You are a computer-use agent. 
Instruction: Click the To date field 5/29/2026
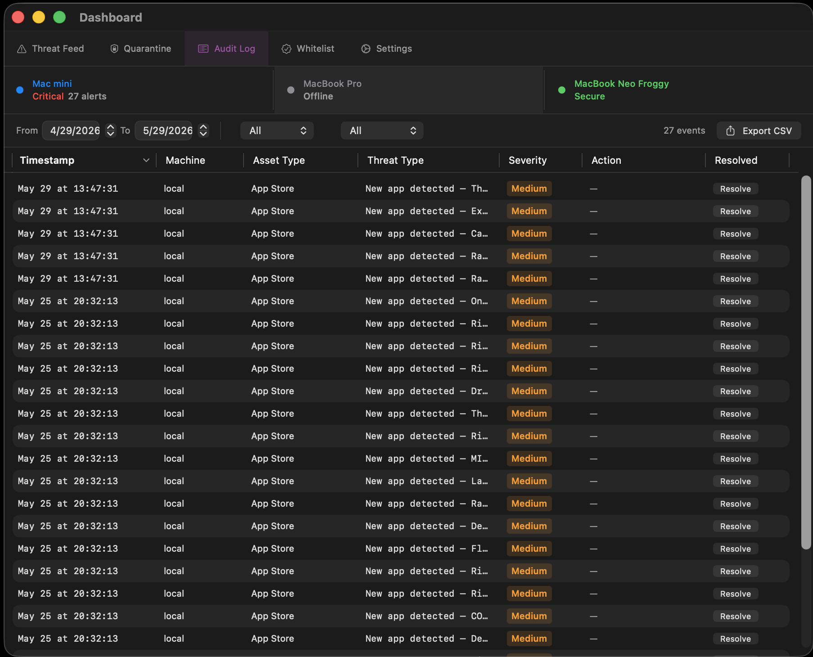[164, 130]
